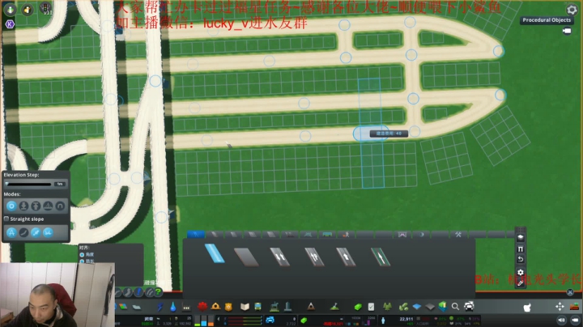
Task: Open the Education book menu
Action: pyautogui.click(x=245, y=307)
